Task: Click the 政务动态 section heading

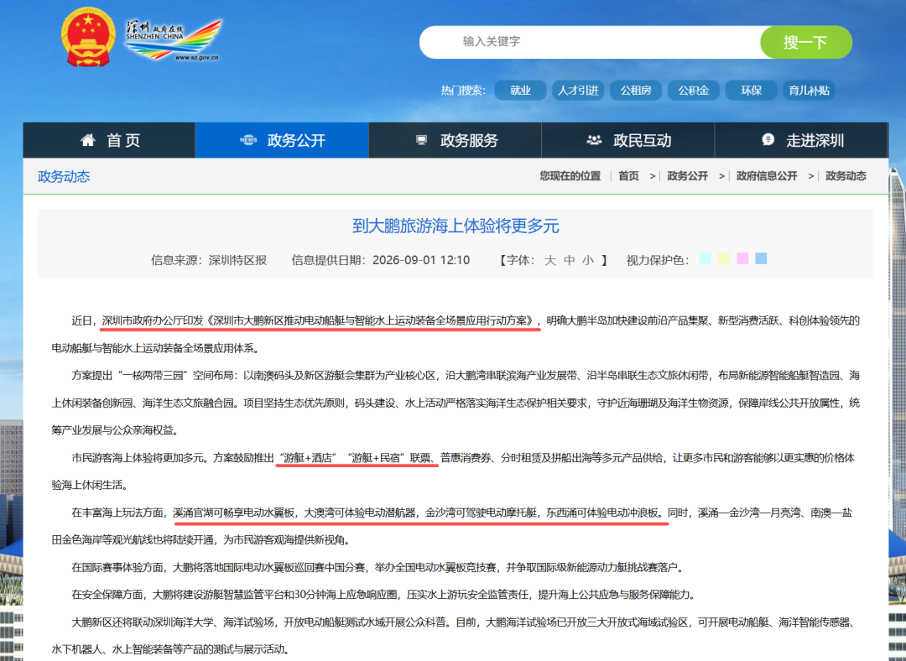Action: click(64, 176)
